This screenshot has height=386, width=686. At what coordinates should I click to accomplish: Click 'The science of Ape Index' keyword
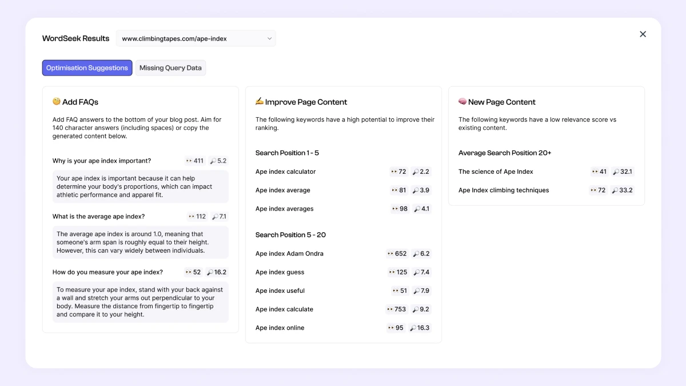pyautogui.click(x=496, y=172)
